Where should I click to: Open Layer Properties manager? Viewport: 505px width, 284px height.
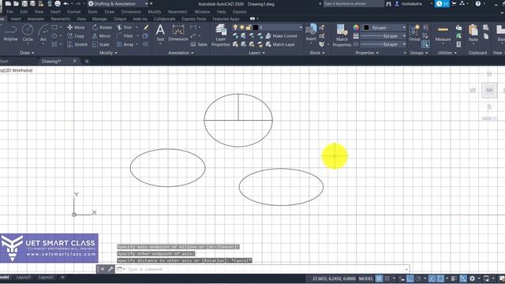[x=221, y=35]
